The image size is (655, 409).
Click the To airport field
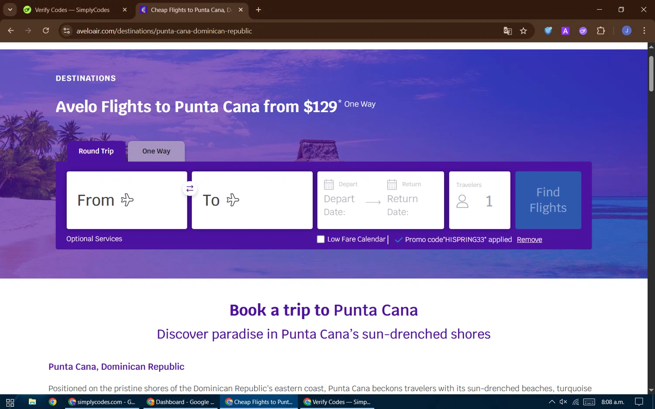(x=252, y=200)
